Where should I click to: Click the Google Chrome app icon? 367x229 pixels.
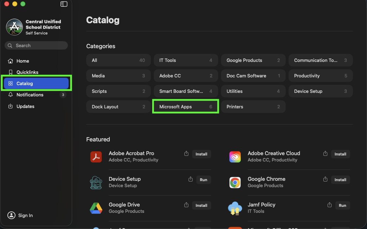tap(235, 183)
